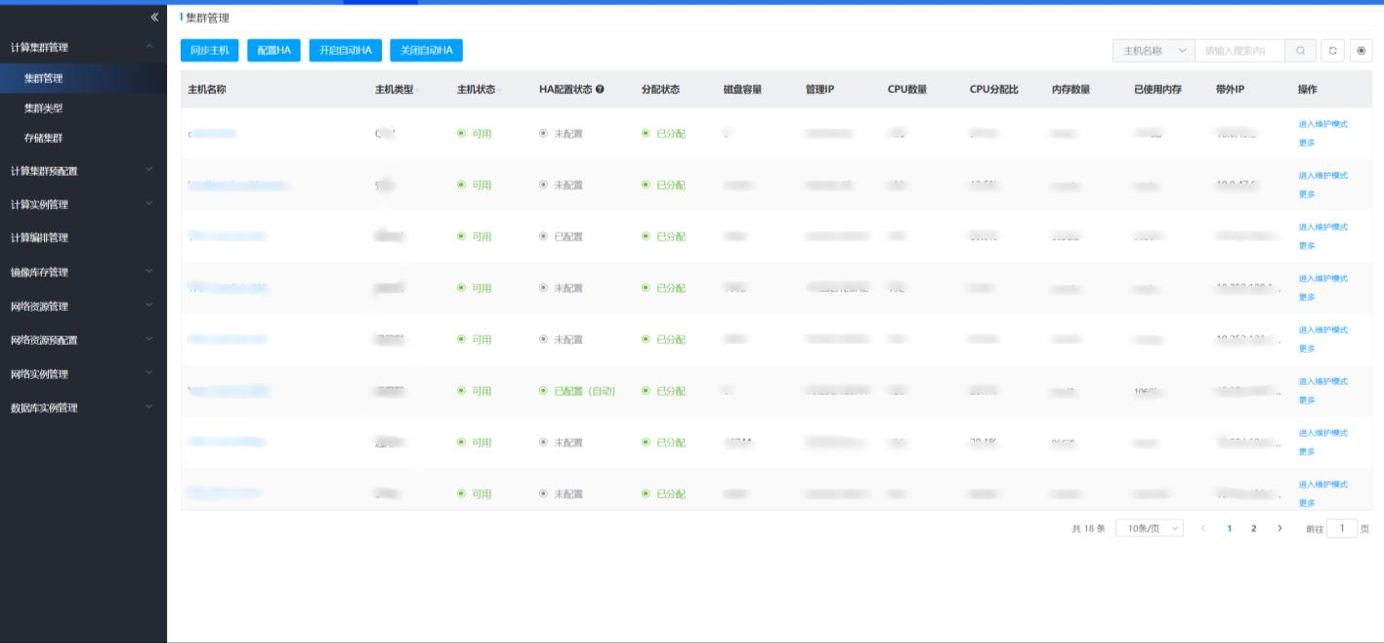Click the refresh table icon
This screenshot has width=1384, height=643.
1332,51
